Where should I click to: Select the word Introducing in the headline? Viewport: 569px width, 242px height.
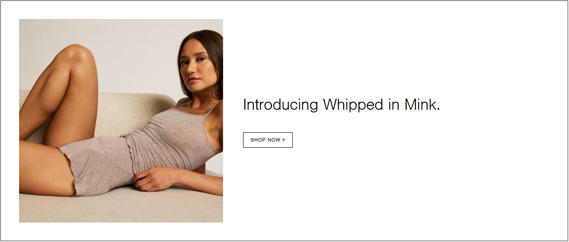[281, 105]
